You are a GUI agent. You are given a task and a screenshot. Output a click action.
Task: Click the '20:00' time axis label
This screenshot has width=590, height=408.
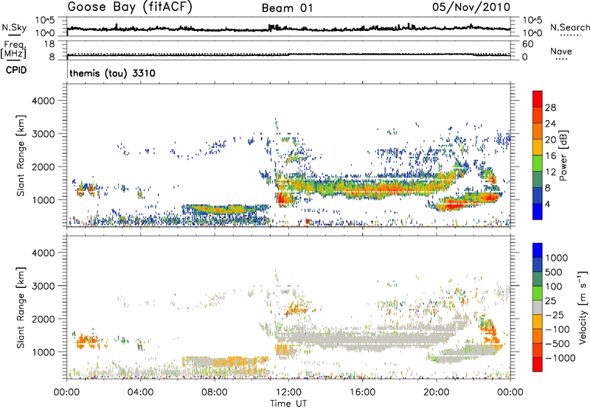coord(437,393)
